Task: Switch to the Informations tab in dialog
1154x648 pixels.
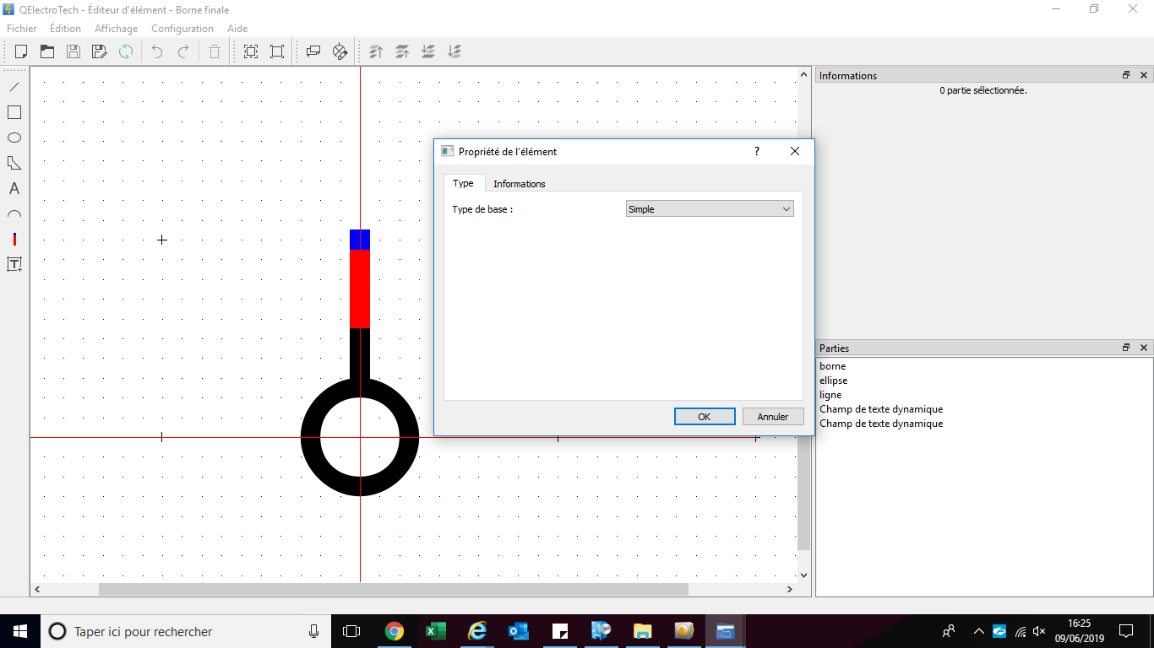Action: tap(519, 184)
